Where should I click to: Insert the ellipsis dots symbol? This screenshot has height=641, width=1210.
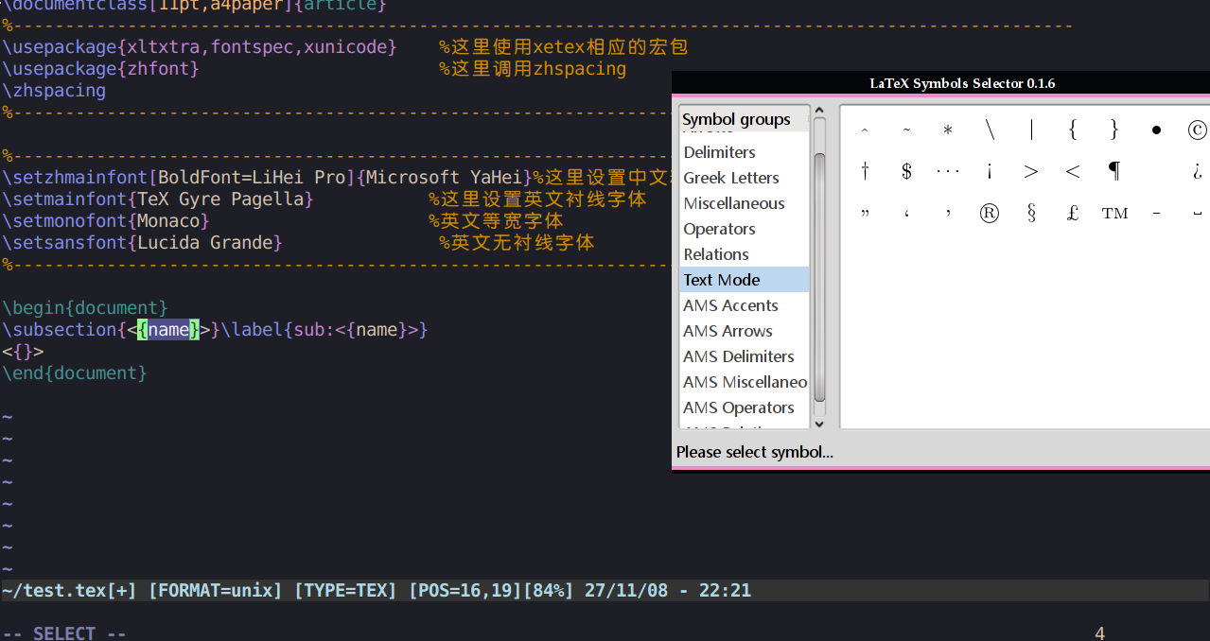click(948, 171)
